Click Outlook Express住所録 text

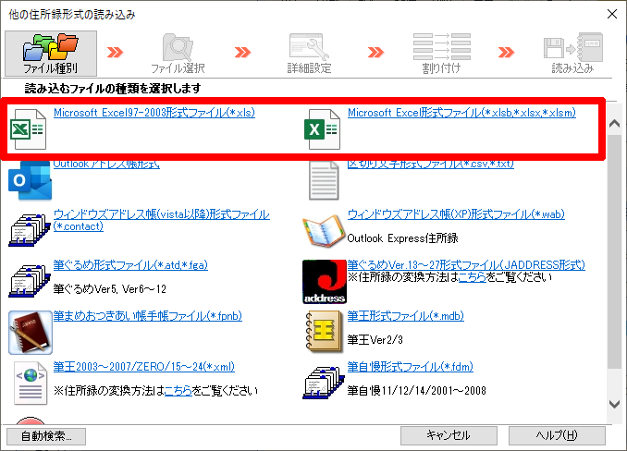pos(402,238)
